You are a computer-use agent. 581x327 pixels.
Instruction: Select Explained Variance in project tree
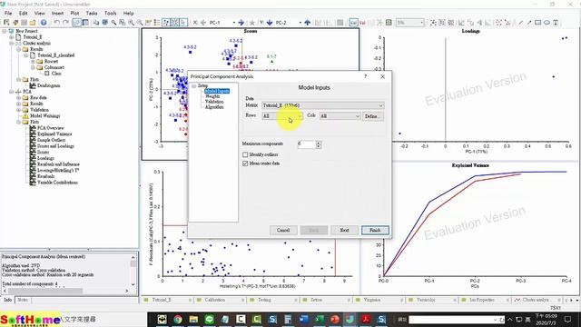point(54,134)
